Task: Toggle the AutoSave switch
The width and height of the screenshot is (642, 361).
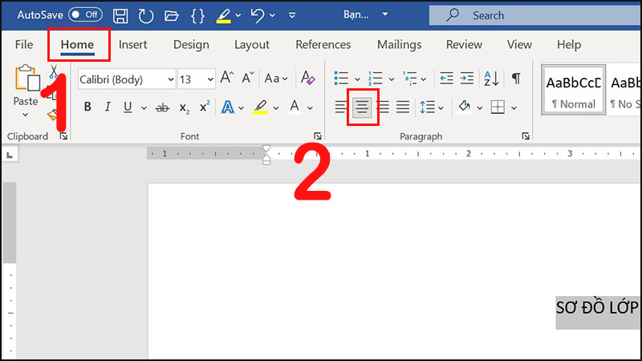Action: pos(85,15)
